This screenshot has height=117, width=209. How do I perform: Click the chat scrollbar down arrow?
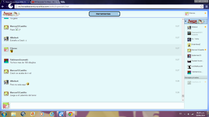pyautogui.click(x=183, y=100)
